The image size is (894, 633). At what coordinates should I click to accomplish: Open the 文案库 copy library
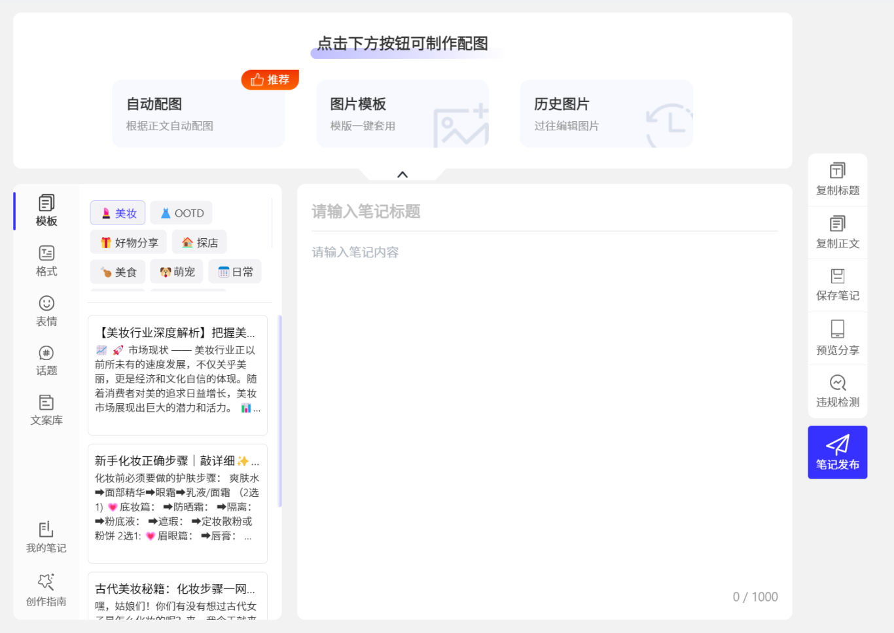pyautogui.click(x=46, y=410)
